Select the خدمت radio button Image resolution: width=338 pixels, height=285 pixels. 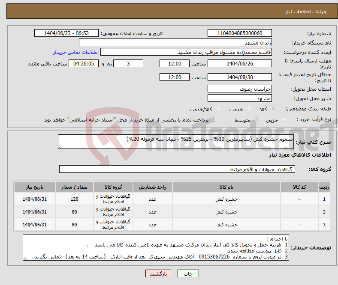click(x=249, y=109)
